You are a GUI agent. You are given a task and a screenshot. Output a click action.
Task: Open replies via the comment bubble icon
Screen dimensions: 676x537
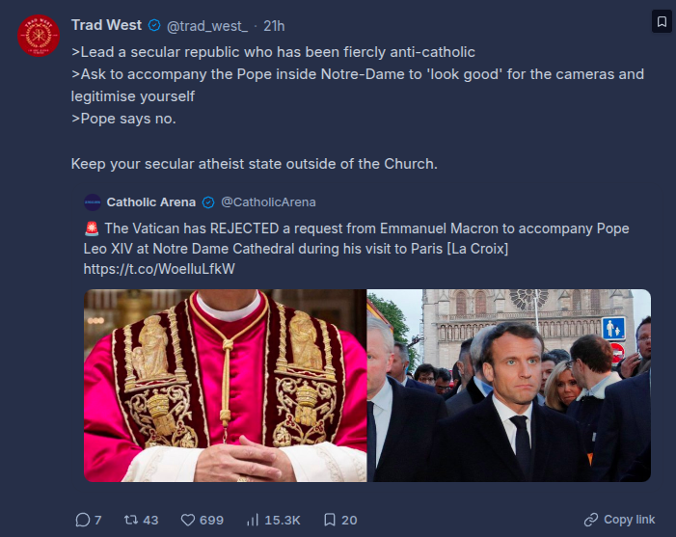(x=82, y=520)
